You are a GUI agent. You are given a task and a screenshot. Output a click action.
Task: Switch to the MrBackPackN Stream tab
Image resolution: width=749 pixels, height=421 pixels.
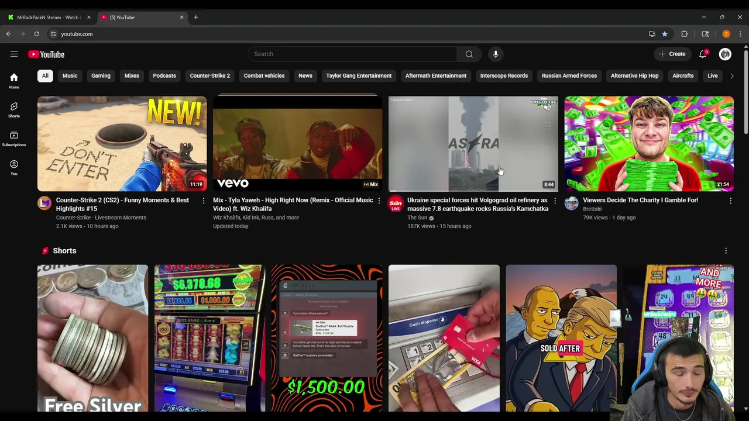click(x=48, y=17)
